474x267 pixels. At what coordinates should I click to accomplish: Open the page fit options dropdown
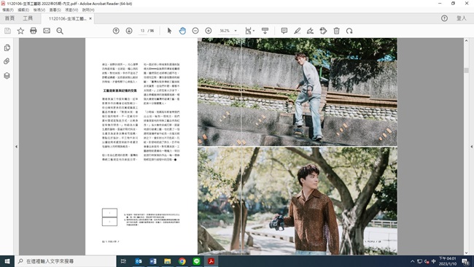pyautogui.click(x=249, y=31)
